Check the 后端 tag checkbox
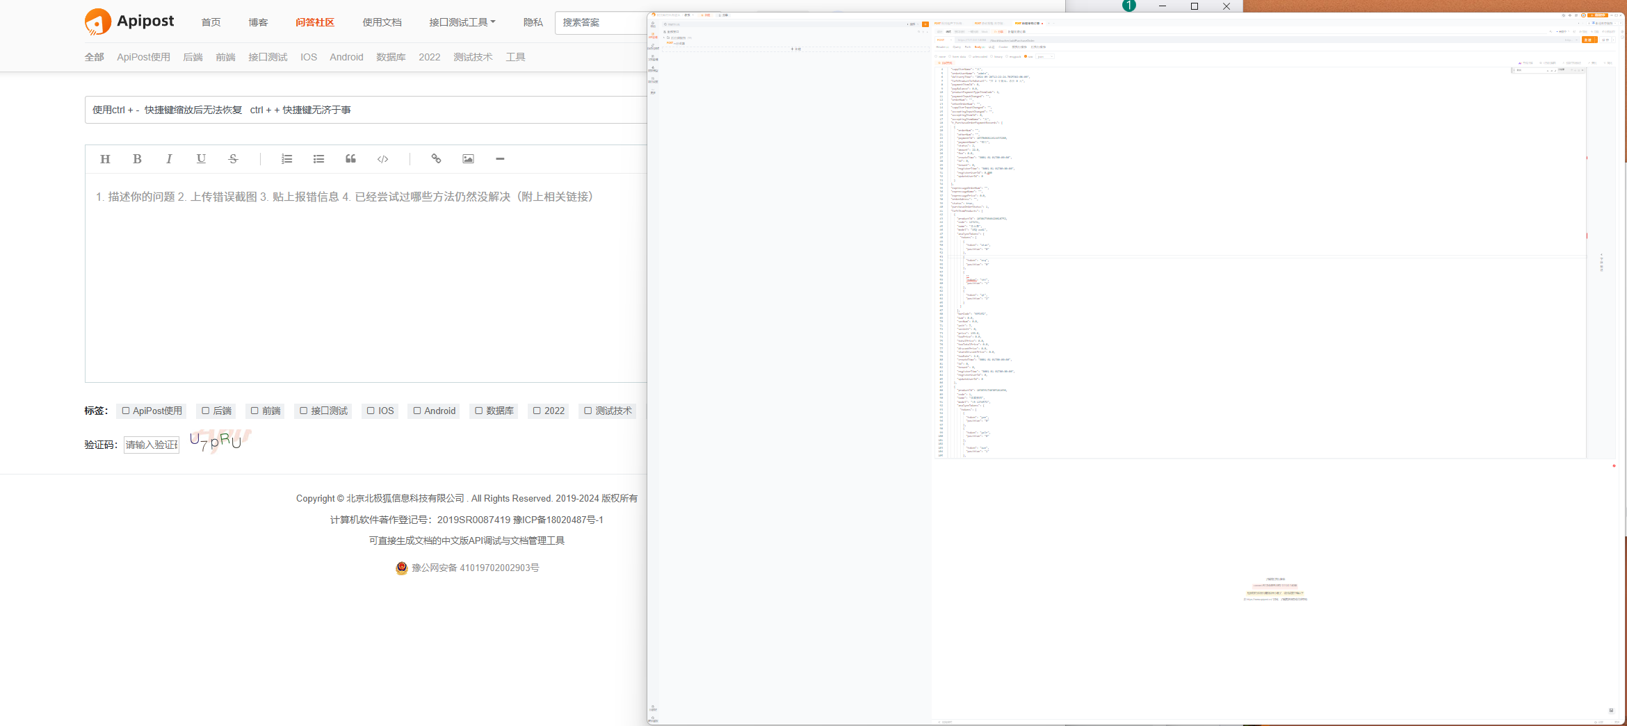 (x=205, y=411)
